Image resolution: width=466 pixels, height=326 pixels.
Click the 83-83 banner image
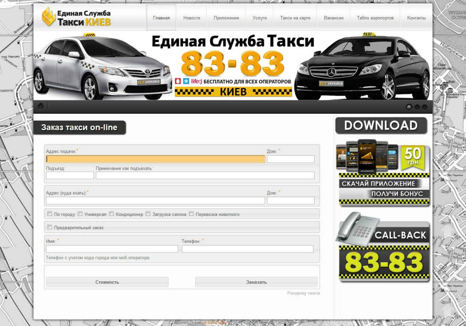point(233,65)
